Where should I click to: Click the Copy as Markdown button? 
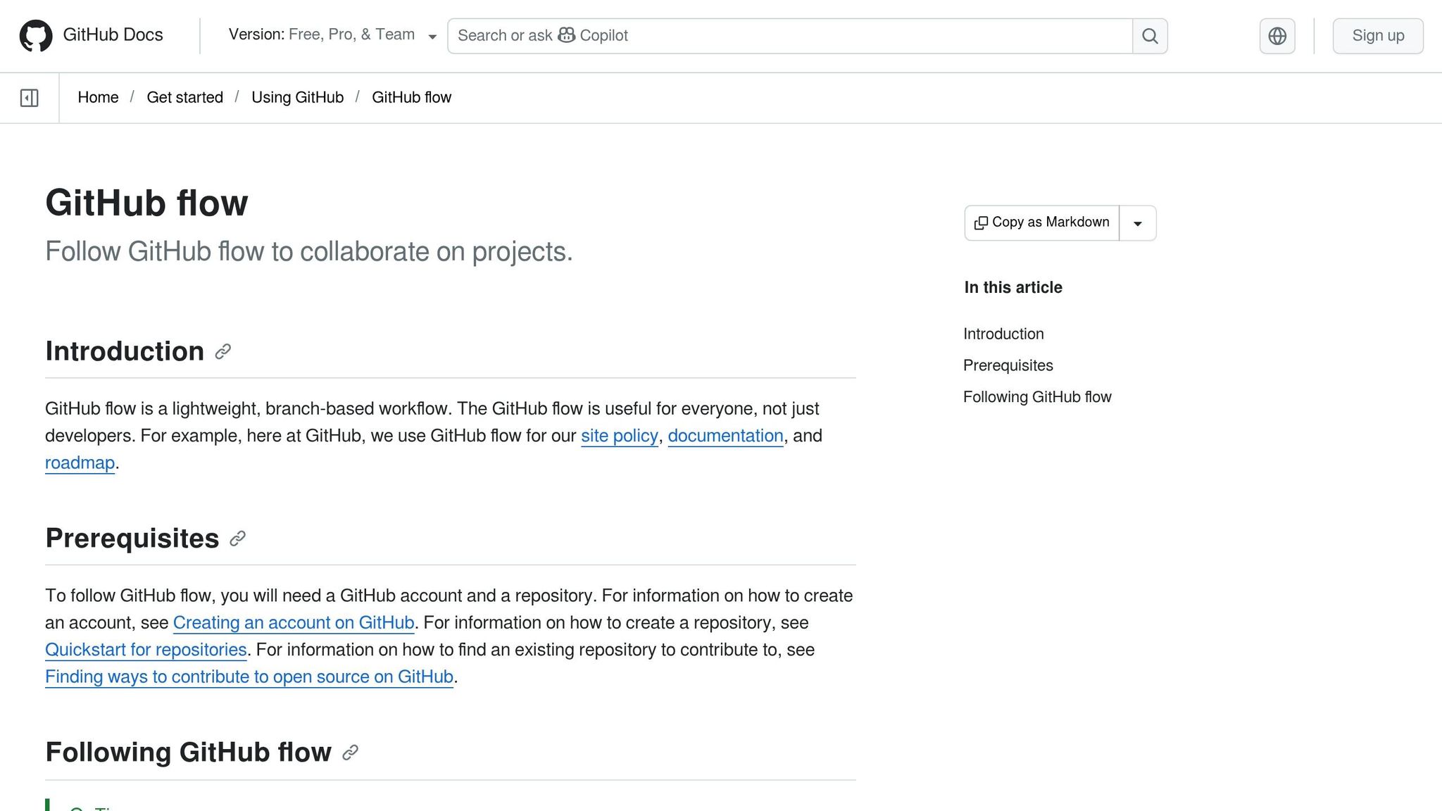click(x=1042, y=223)
